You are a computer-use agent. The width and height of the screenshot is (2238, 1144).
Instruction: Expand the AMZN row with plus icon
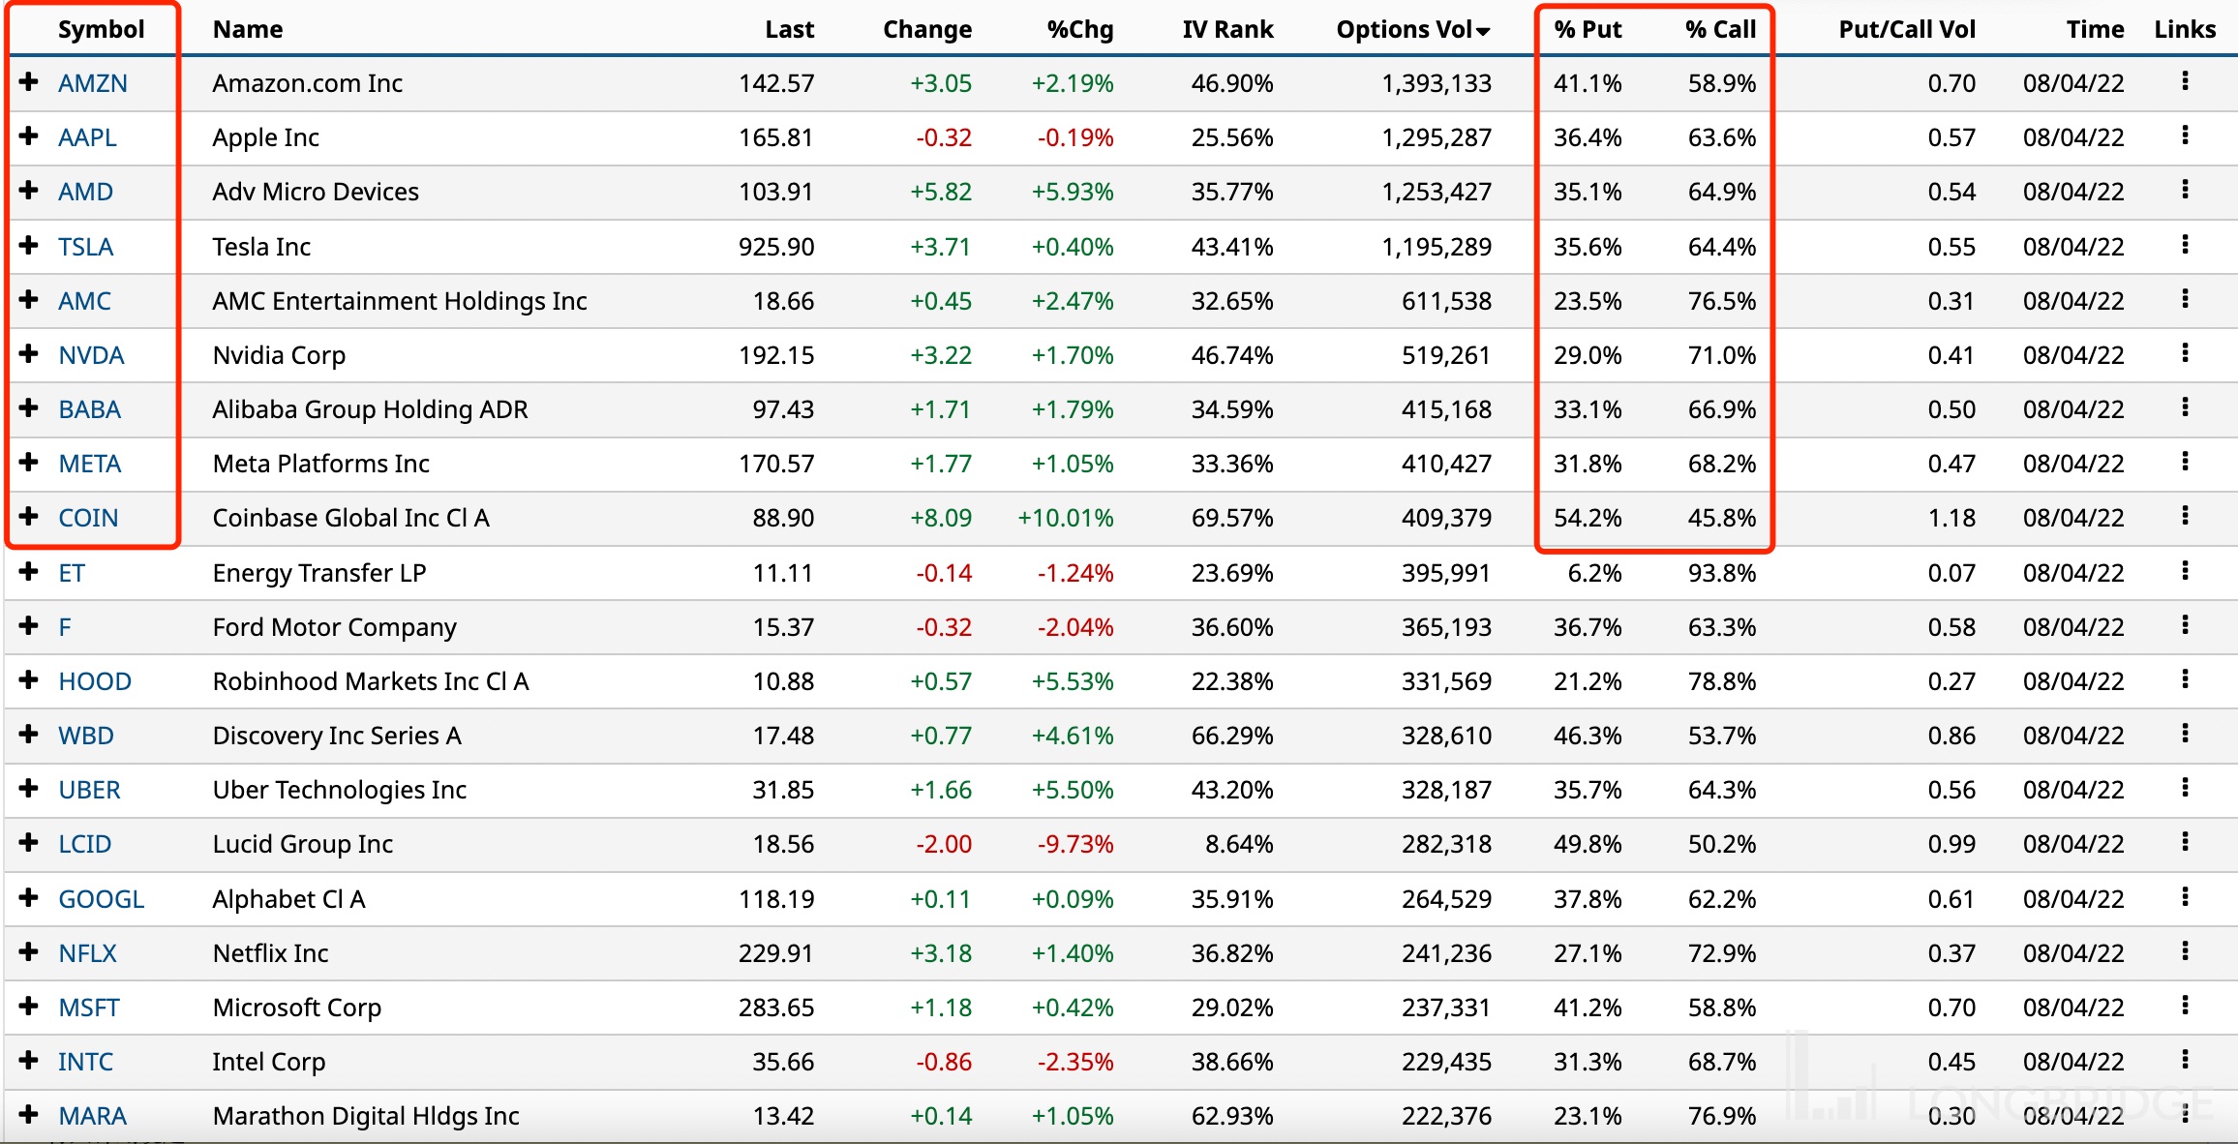point(29,81)
